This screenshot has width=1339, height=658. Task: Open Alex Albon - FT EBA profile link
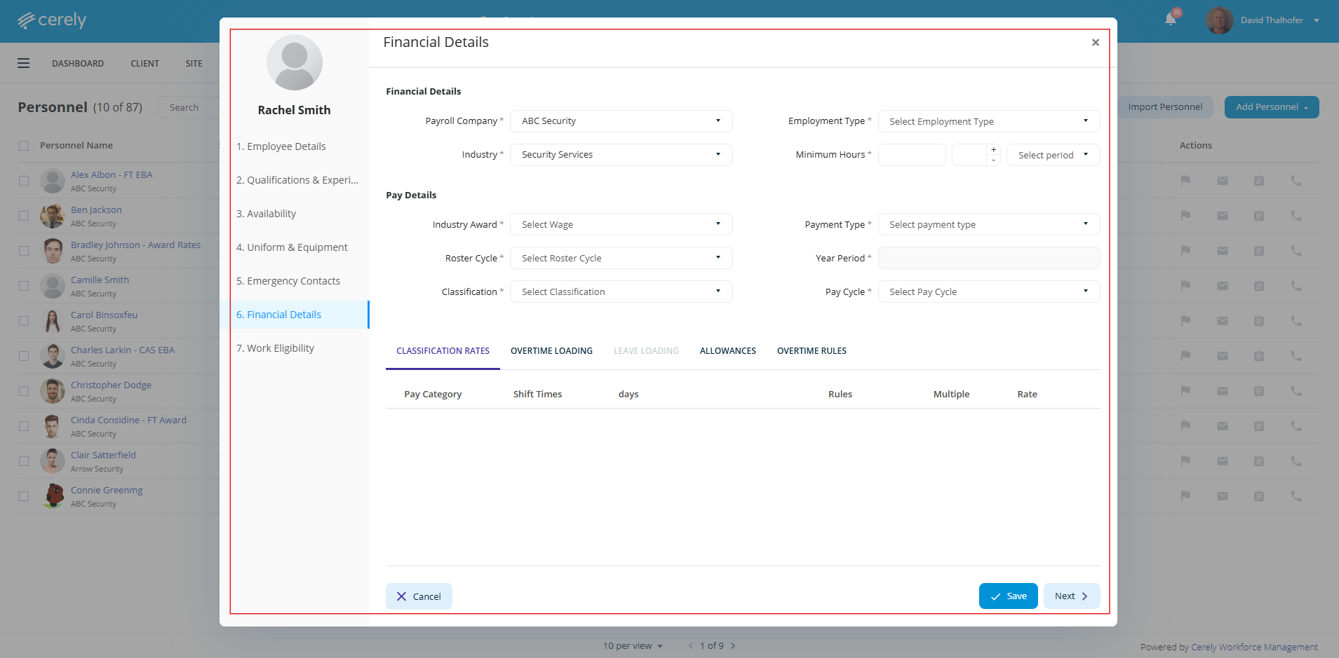(x=112, y=175)
